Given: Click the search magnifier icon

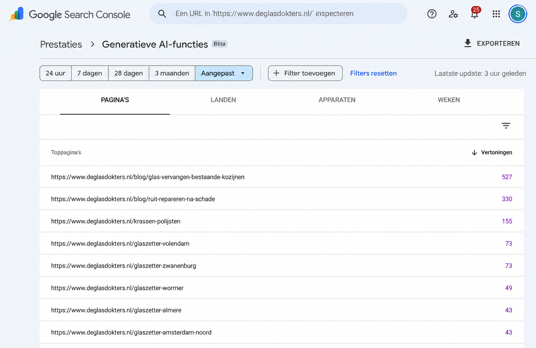Looking at the screenshot, I should [x=162, y=14].
